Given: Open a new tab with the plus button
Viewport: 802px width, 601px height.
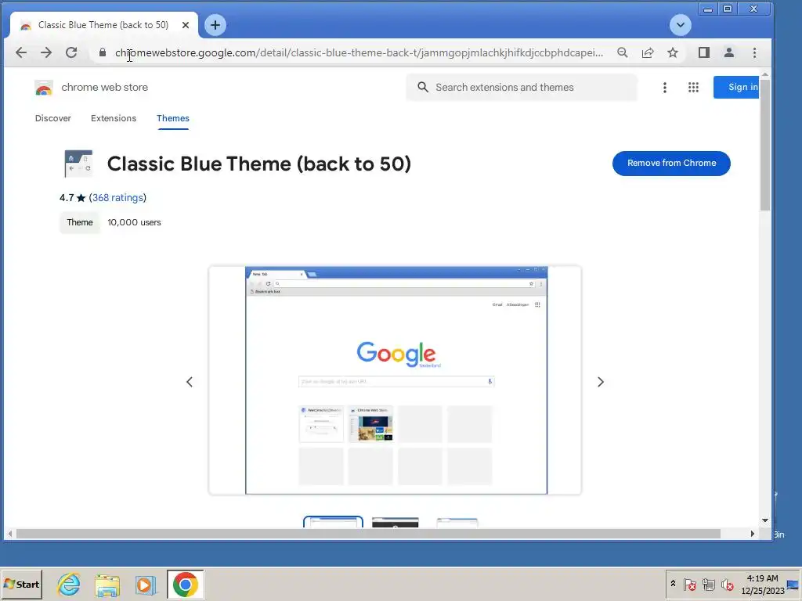Looking at the screenshot, I should click(215, 25).
